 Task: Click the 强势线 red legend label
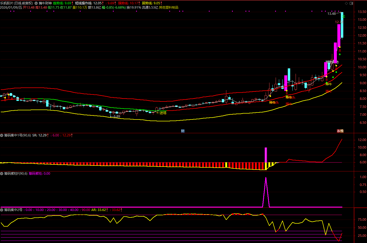tap(123, 3)
